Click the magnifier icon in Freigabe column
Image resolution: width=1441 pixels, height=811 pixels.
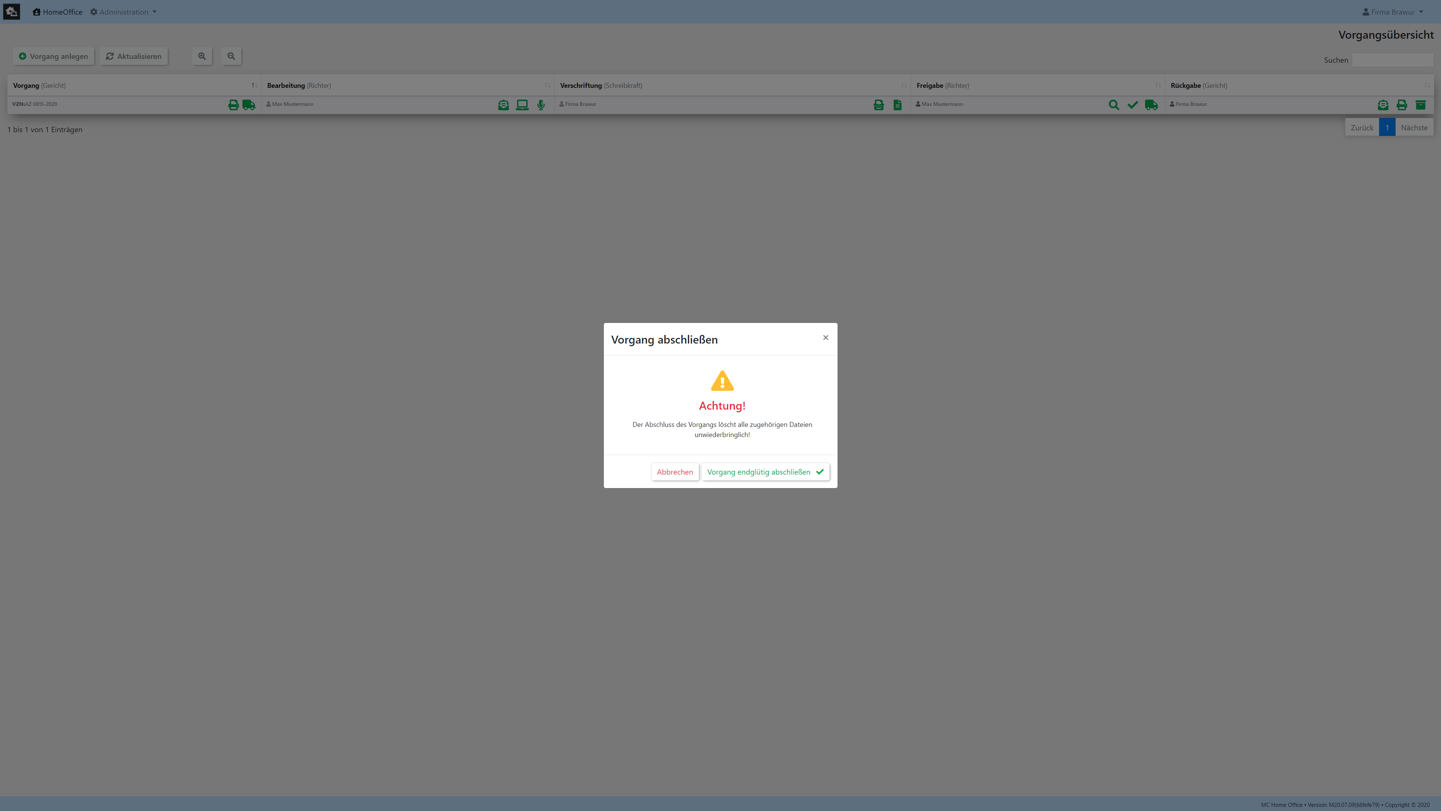coord(1114,105)
